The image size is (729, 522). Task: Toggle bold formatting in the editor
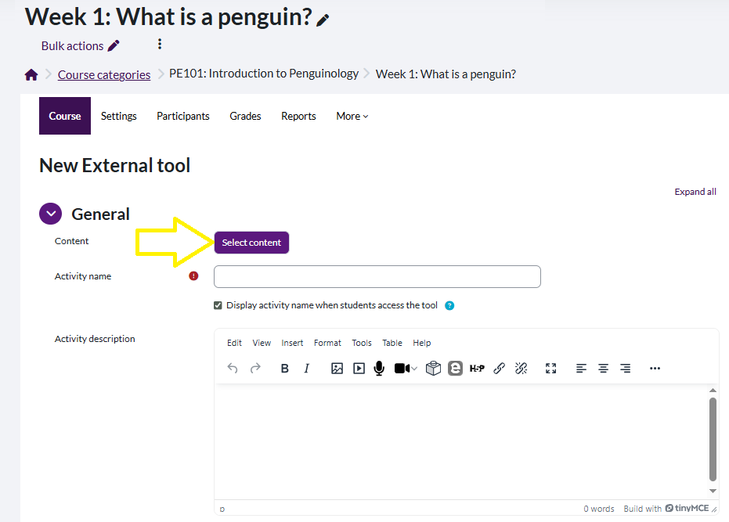coord(284,369)
